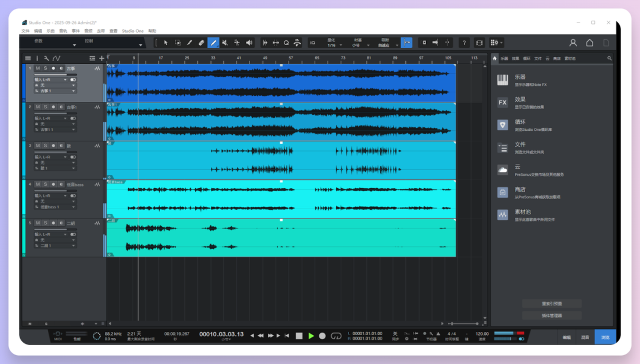
Task: Select the Bend tool
Action: (236, 43)
